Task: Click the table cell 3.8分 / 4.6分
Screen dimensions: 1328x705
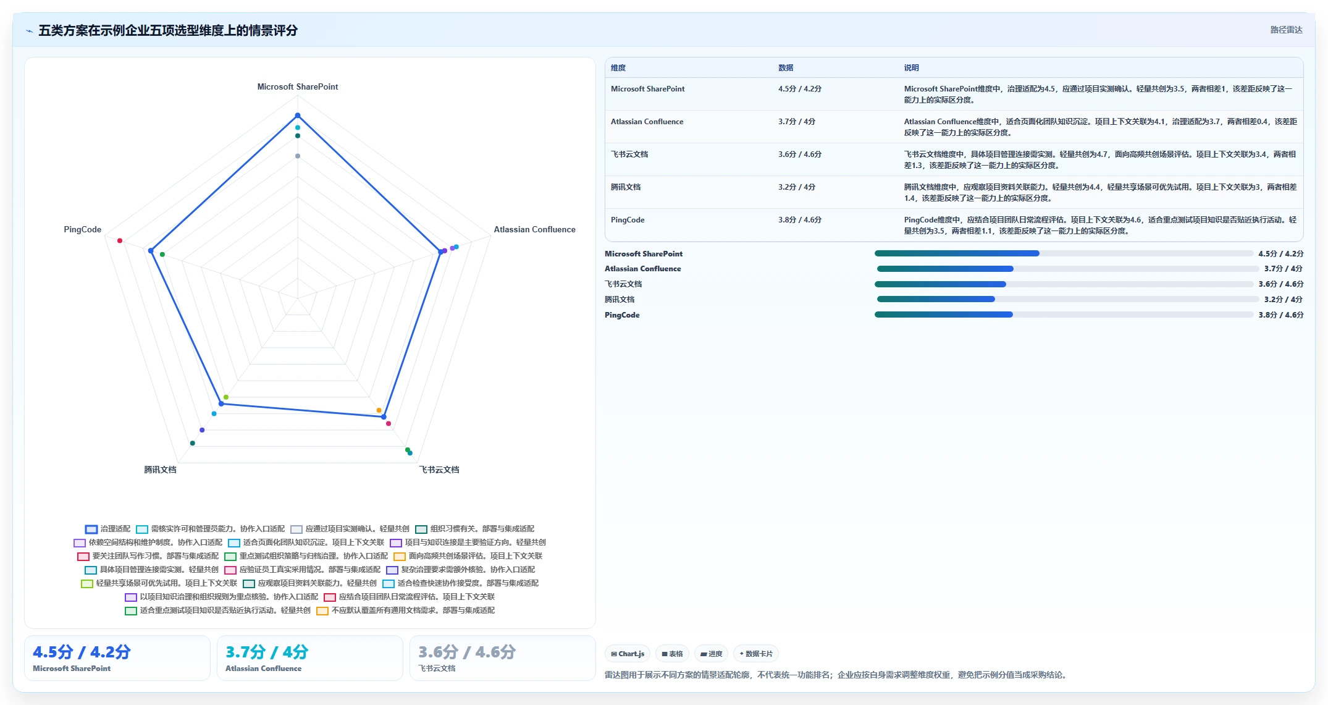Action: tap(800, 220)
